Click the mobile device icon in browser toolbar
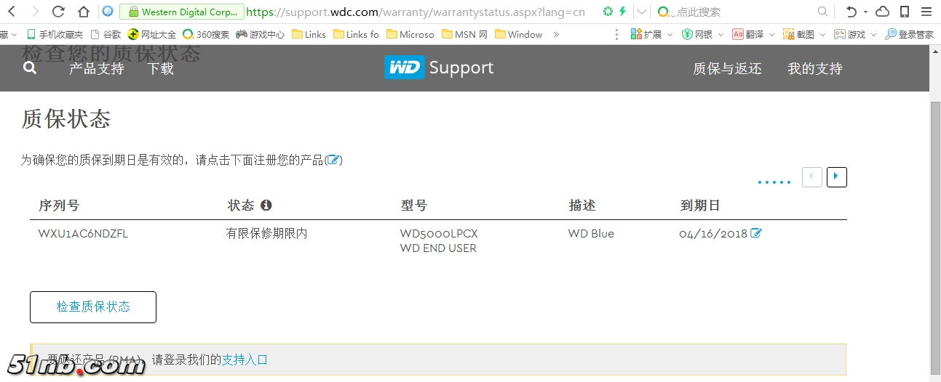Viewport: 941px width, 382px height. tap(905, 12)
